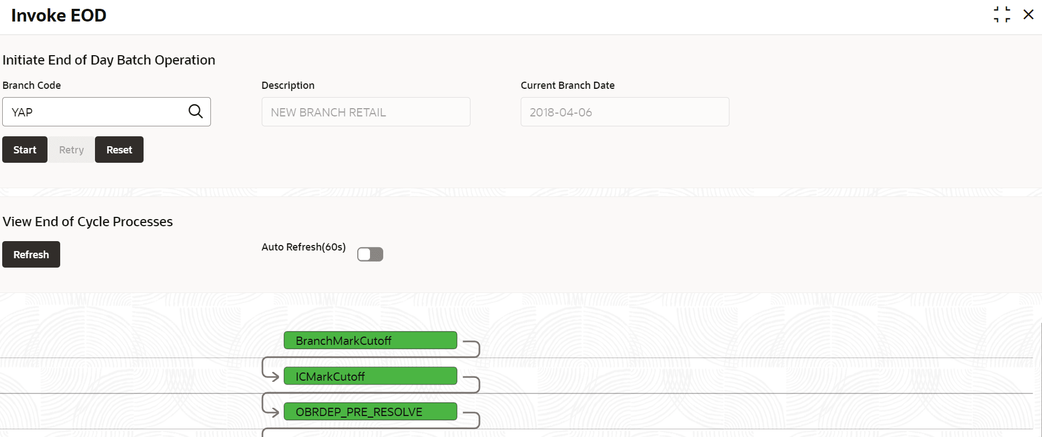1042x437 pixels.
Task: Collapse the Invoke EOD screen
Action: coord(1002,15)
